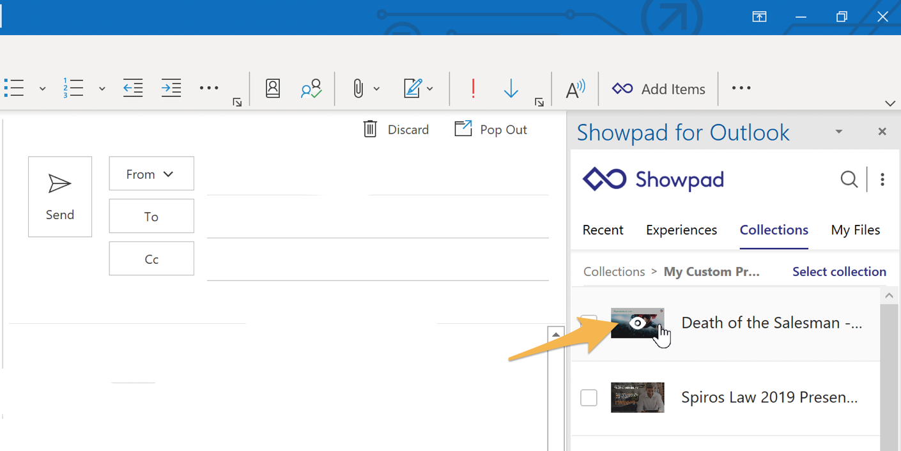Screen dimensions: 901x451
Task: Increase the paragraph indent
Action: click(x=171, y=88)
